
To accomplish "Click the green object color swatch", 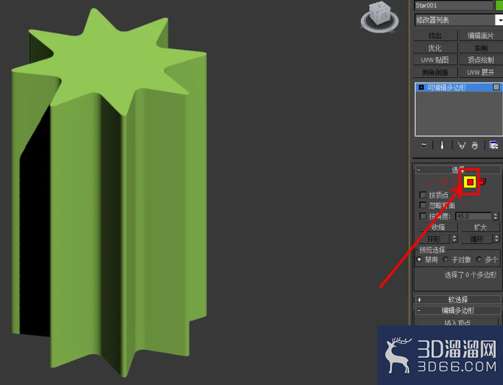I will 499,6.
